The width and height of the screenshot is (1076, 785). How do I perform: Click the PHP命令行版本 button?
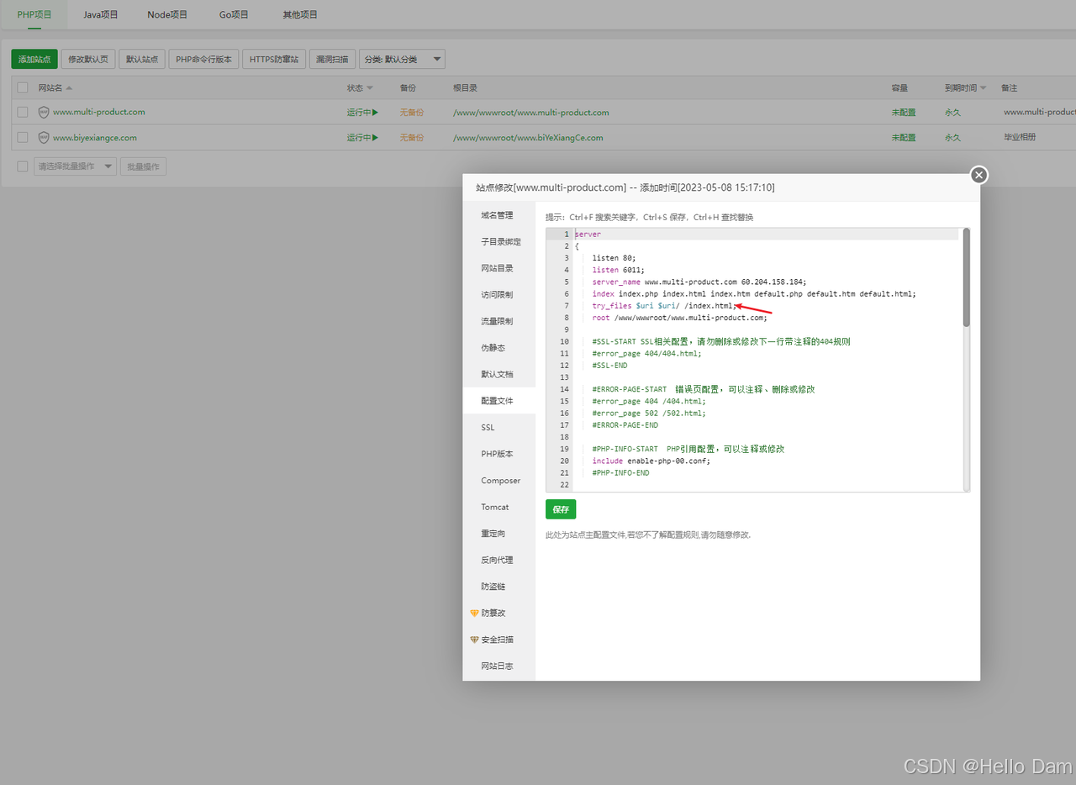[203, 59]
